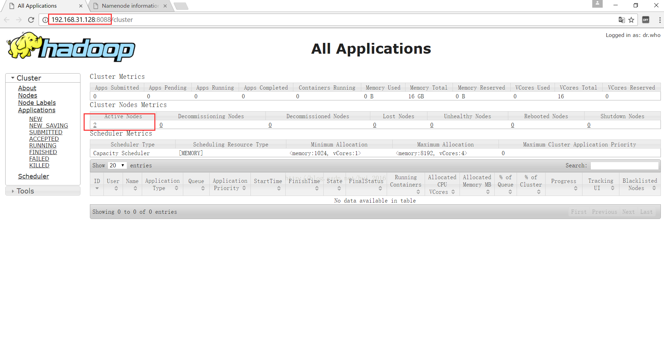Sort table by ID column
This screenshot has height=349, width=664.
(x=97, y=184)
